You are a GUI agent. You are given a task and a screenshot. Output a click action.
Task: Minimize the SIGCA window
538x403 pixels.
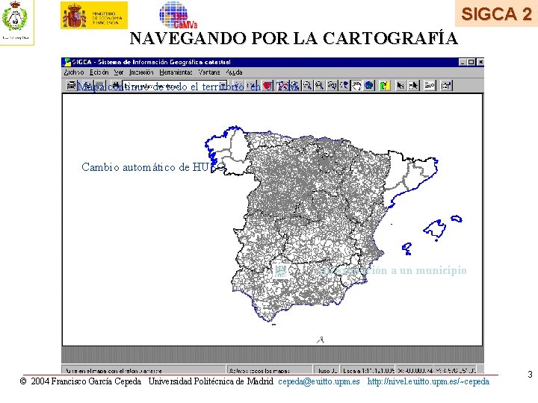pyautogui.click(x=463, y=62)
